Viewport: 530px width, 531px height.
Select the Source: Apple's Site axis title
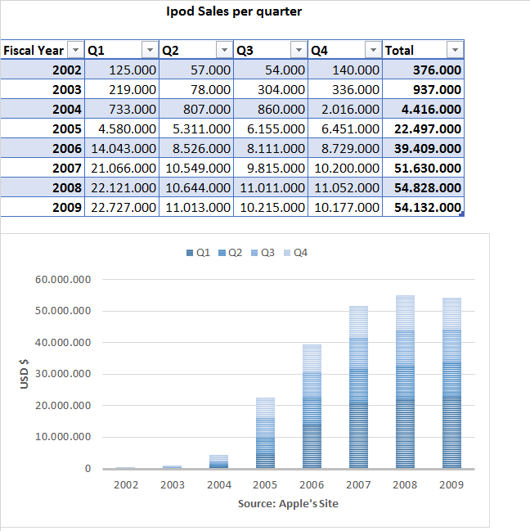point(288,503)
